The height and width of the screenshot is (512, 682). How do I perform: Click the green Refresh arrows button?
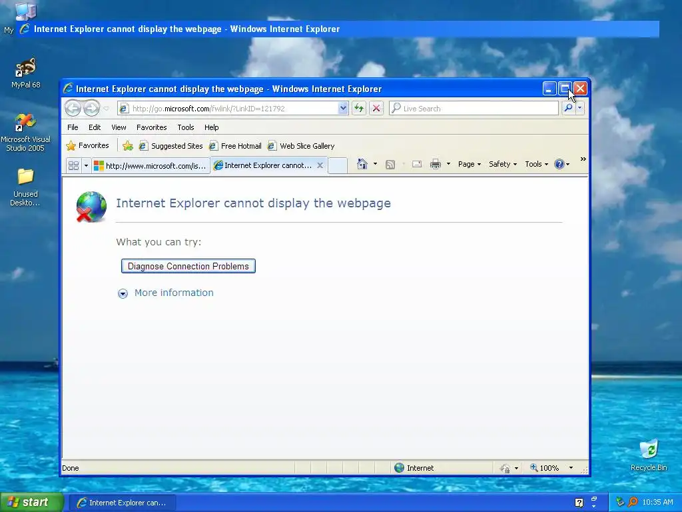coord(359,109)
